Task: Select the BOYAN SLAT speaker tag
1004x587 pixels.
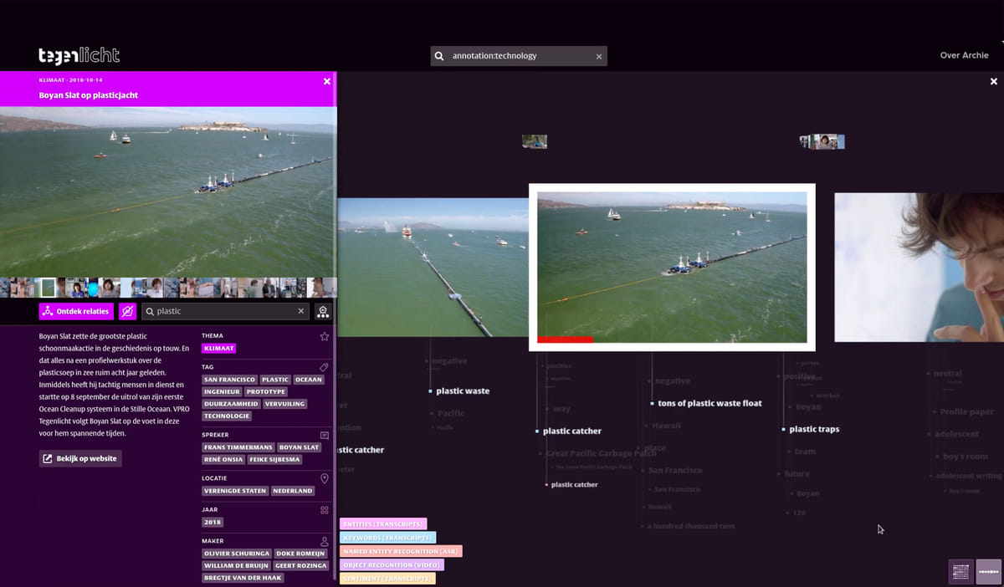Action: pos(299,447)
